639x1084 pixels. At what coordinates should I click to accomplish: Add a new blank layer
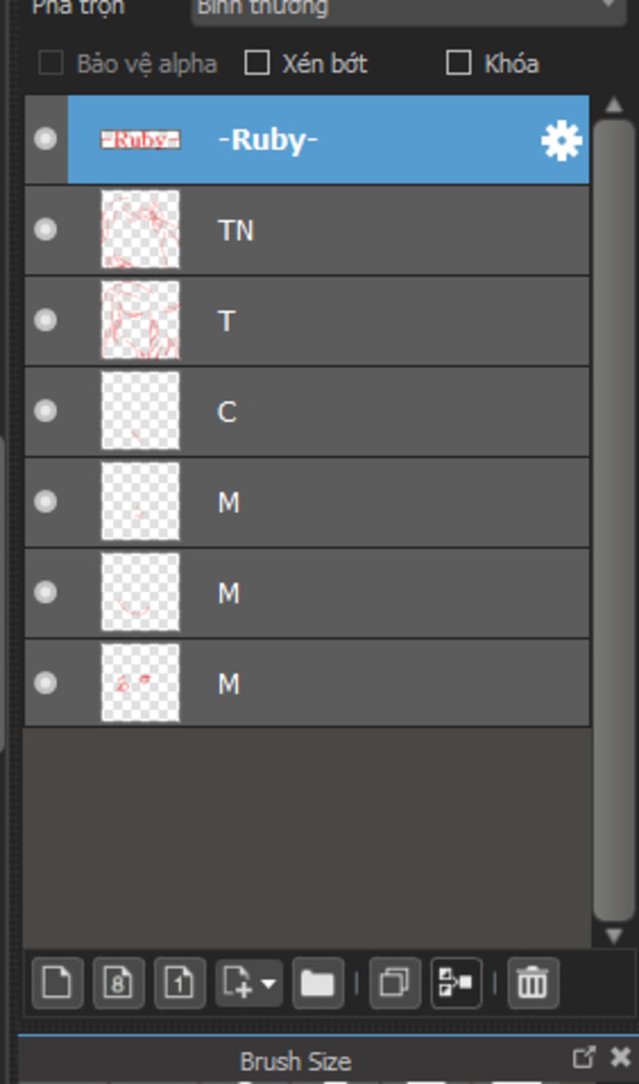[57, 983]
